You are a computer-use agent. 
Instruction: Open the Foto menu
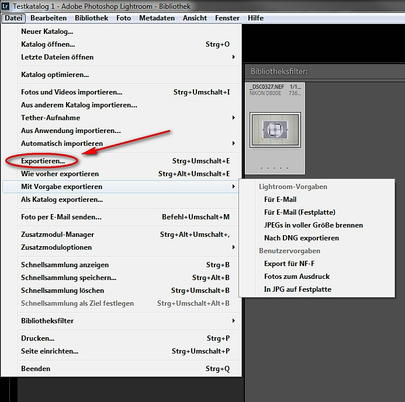(123, 18)
